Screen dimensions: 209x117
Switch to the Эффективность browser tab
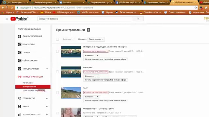pos(100,2)
